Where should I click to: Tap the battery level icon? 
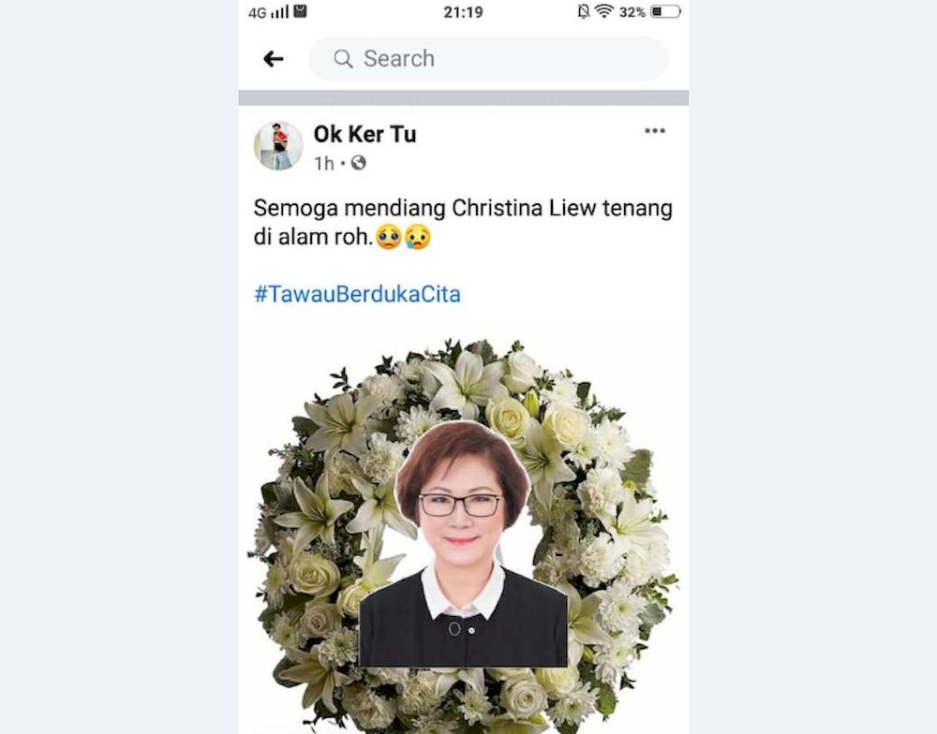pyautogui.click(x=665, y=11)
